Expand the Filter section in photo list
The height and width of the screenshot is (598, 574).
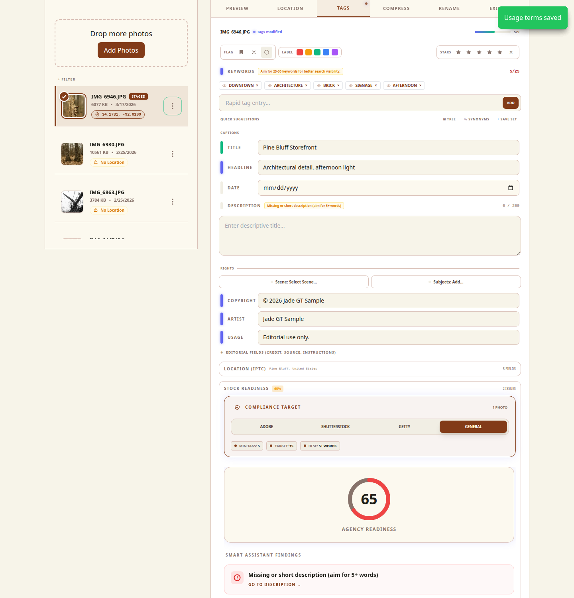(x=67, y=79)
